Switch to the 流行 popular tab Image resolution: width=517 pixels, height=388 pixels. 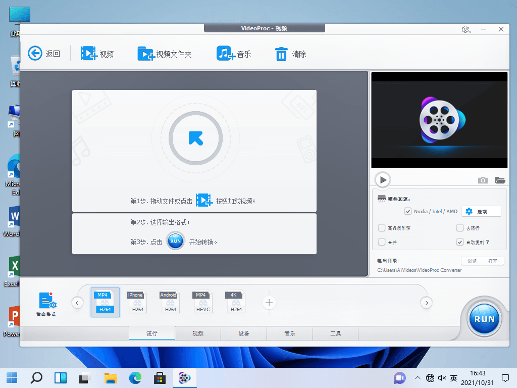[151, 333]
